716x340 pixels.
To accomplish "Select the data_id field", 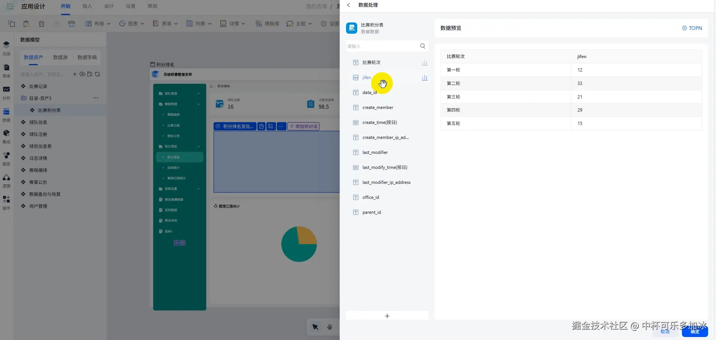I will [387, 92].
